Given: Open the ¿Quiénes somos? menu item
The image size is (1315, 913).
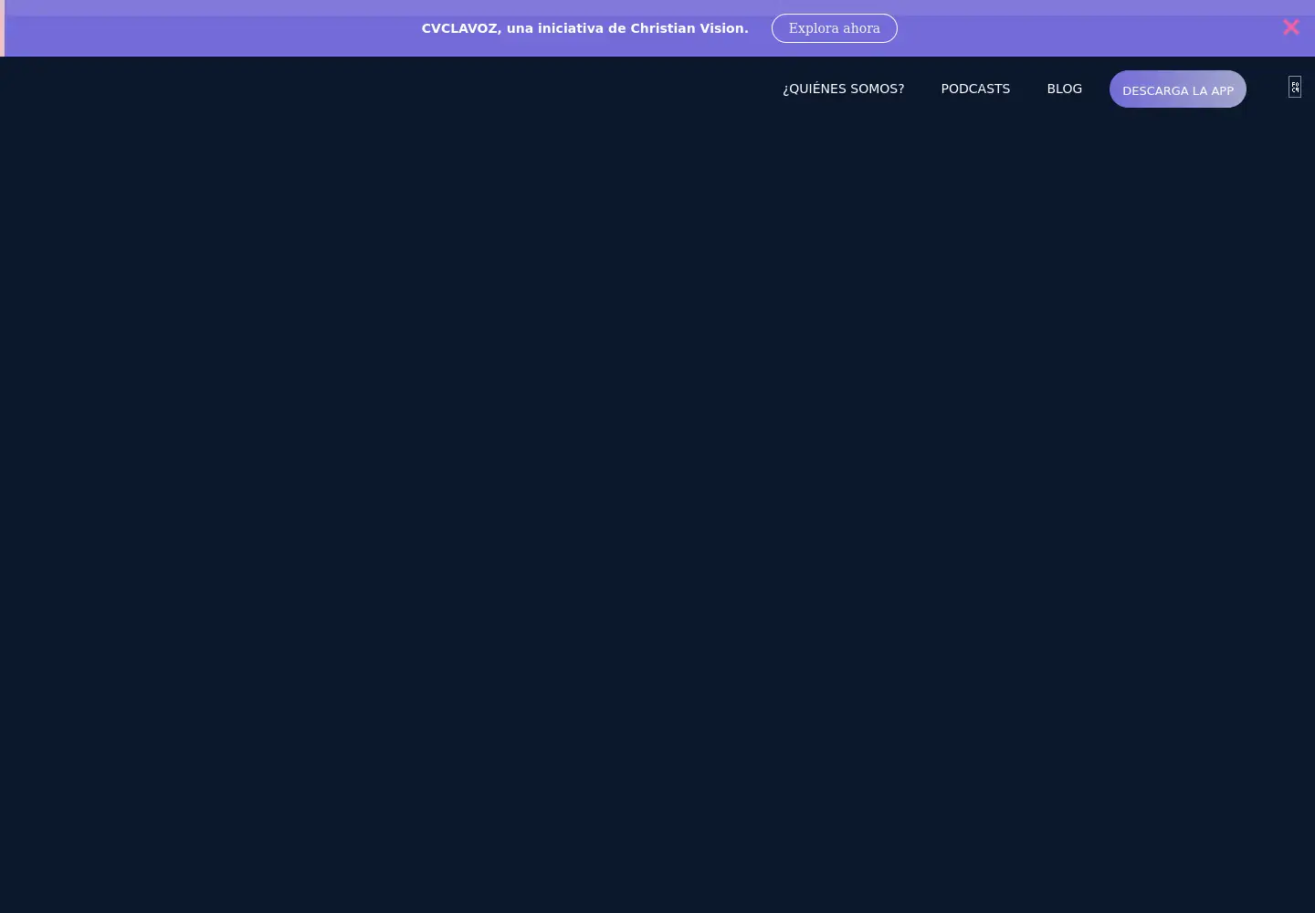Looking at the screenshot, I should tap(844, 89).
